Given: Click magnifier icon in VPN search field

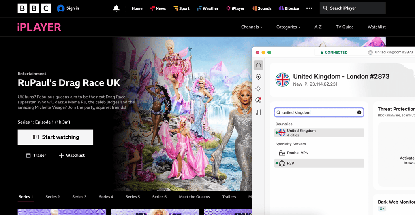Looking at the screenshot, I should point(278,112).
